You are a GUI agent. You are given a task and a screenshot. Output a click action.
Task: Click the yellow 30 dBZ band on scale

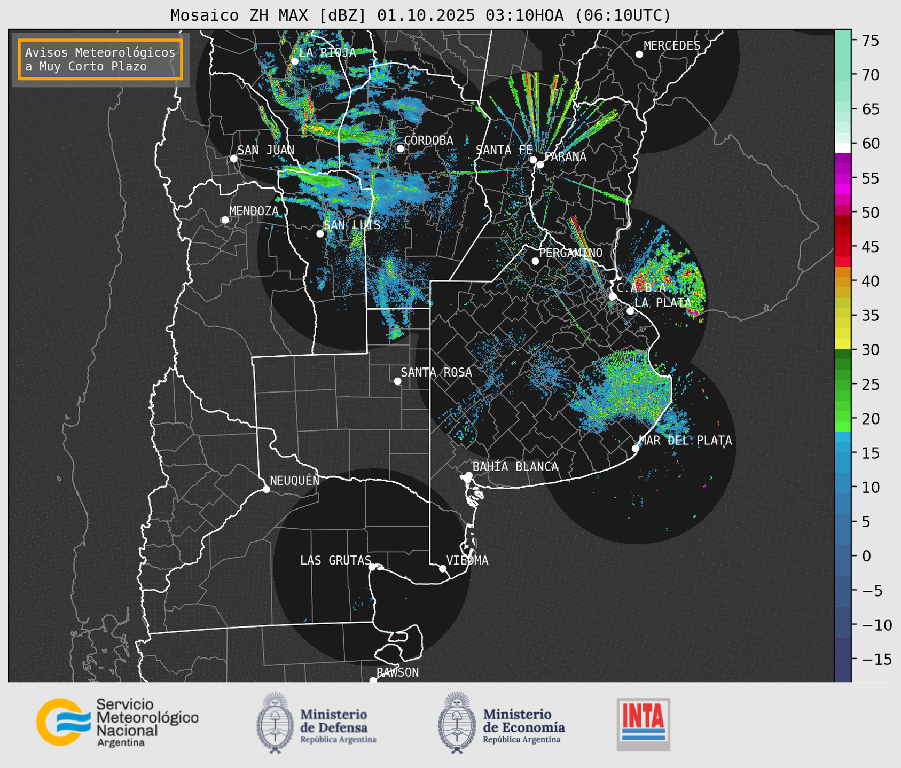(843, 344)
